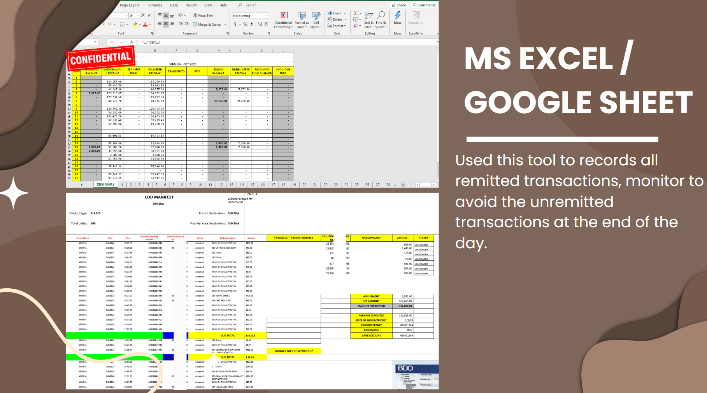Click the Clear eraser icon
Viewport: 707px width, 393px height.
(x=356, y=26)
